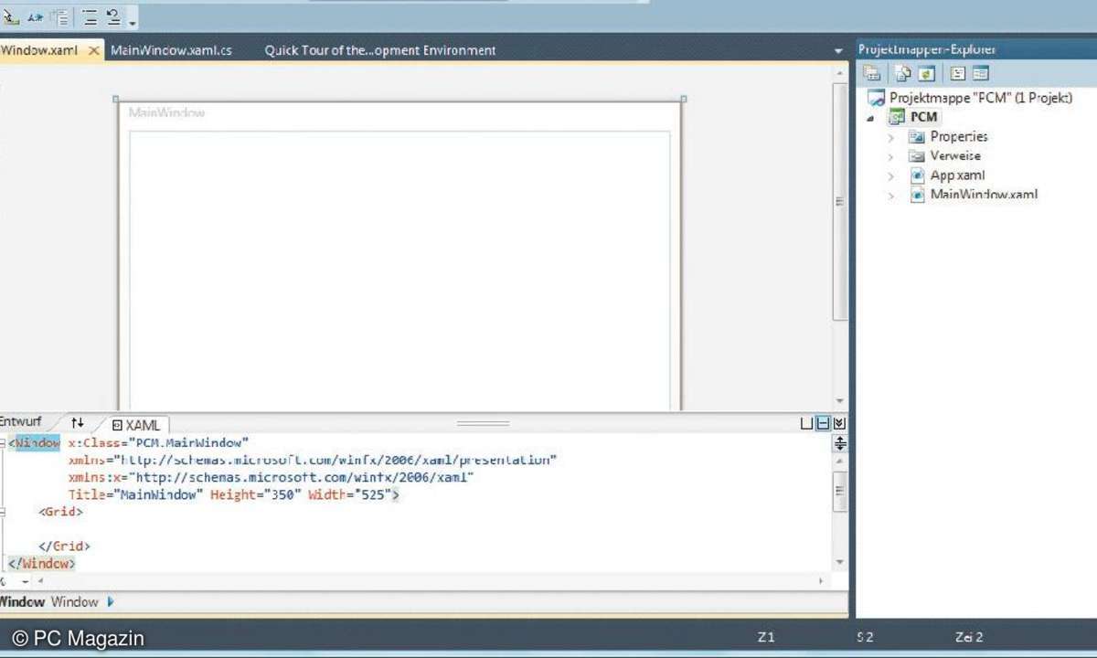1097x658 pixels.
Task: Open the toolbar options dropdown arrow
Action: (133, 22)
